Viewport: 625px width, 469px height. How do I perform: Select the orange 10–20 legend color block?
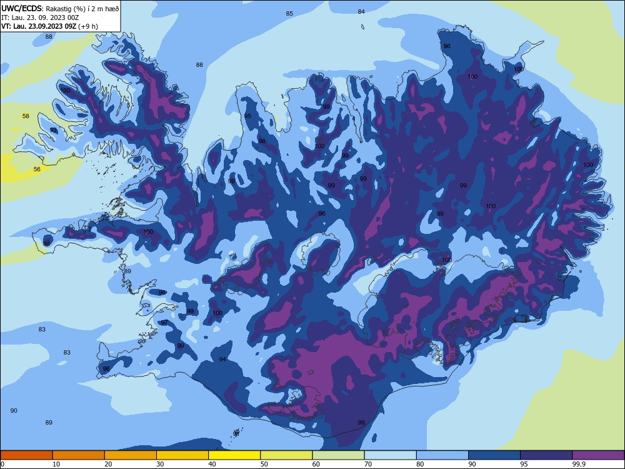(x=79, y=455)
